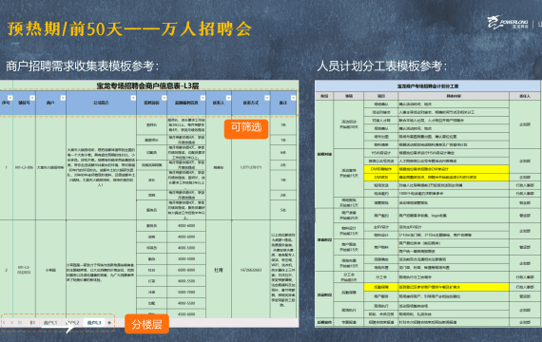The width and height of the screenshot is (542, 342).
Task: Click the next sheet navigation arrow
Action: point(11,323)
